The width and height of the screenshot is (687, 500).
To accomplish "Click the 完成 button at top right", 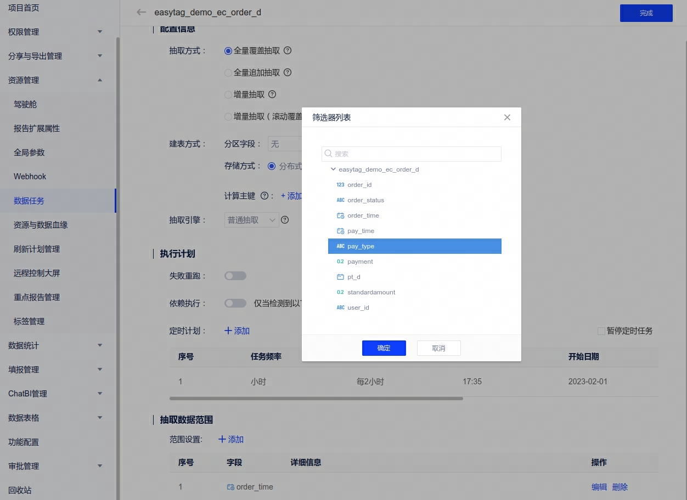I will (646, 13).
